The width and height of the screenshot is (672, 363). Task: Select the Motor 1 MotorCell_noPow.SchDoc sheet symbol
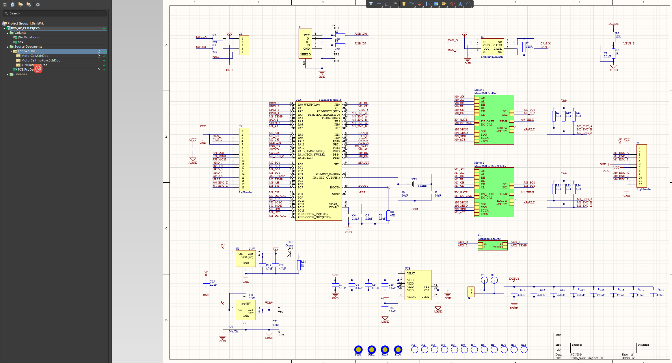tap(494, 192)
